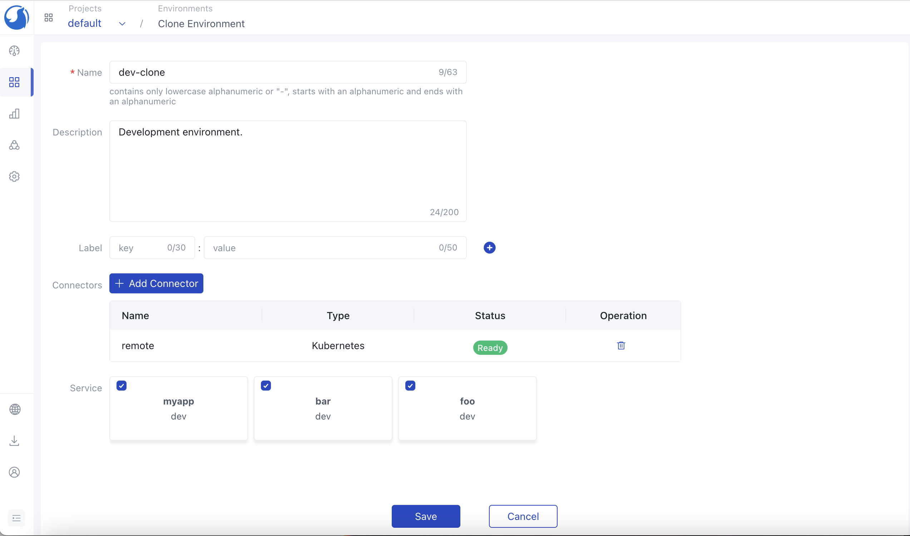The image size is (910, 536).
Task: Click the Add Connector button
Action: click(156, 283)
